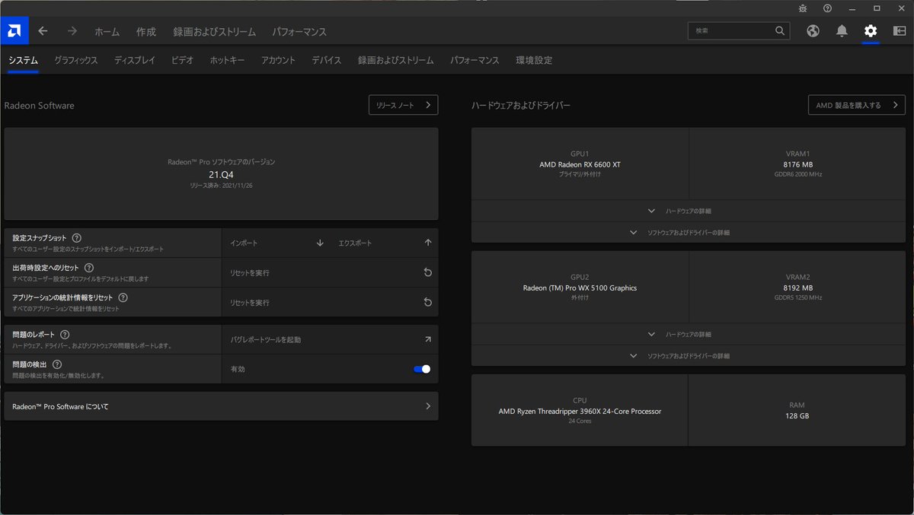Click AMD Ryzen Threadripper 3960X processor text

(580, 411)
